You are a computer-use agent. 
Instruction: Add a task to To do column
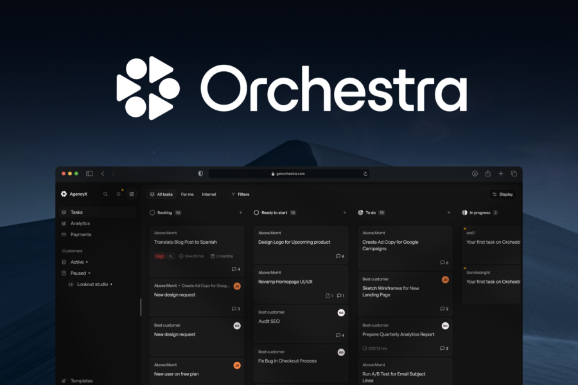(x=449, y=212)
